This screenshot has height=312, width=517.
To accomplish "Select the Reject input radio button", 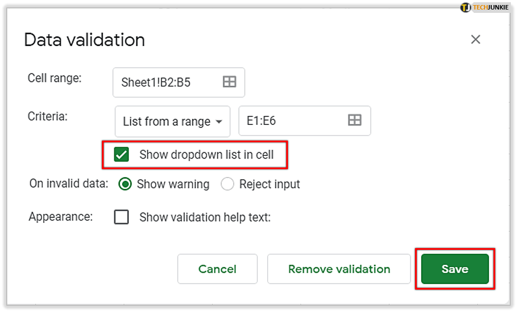I will click(x=227, y=184).
